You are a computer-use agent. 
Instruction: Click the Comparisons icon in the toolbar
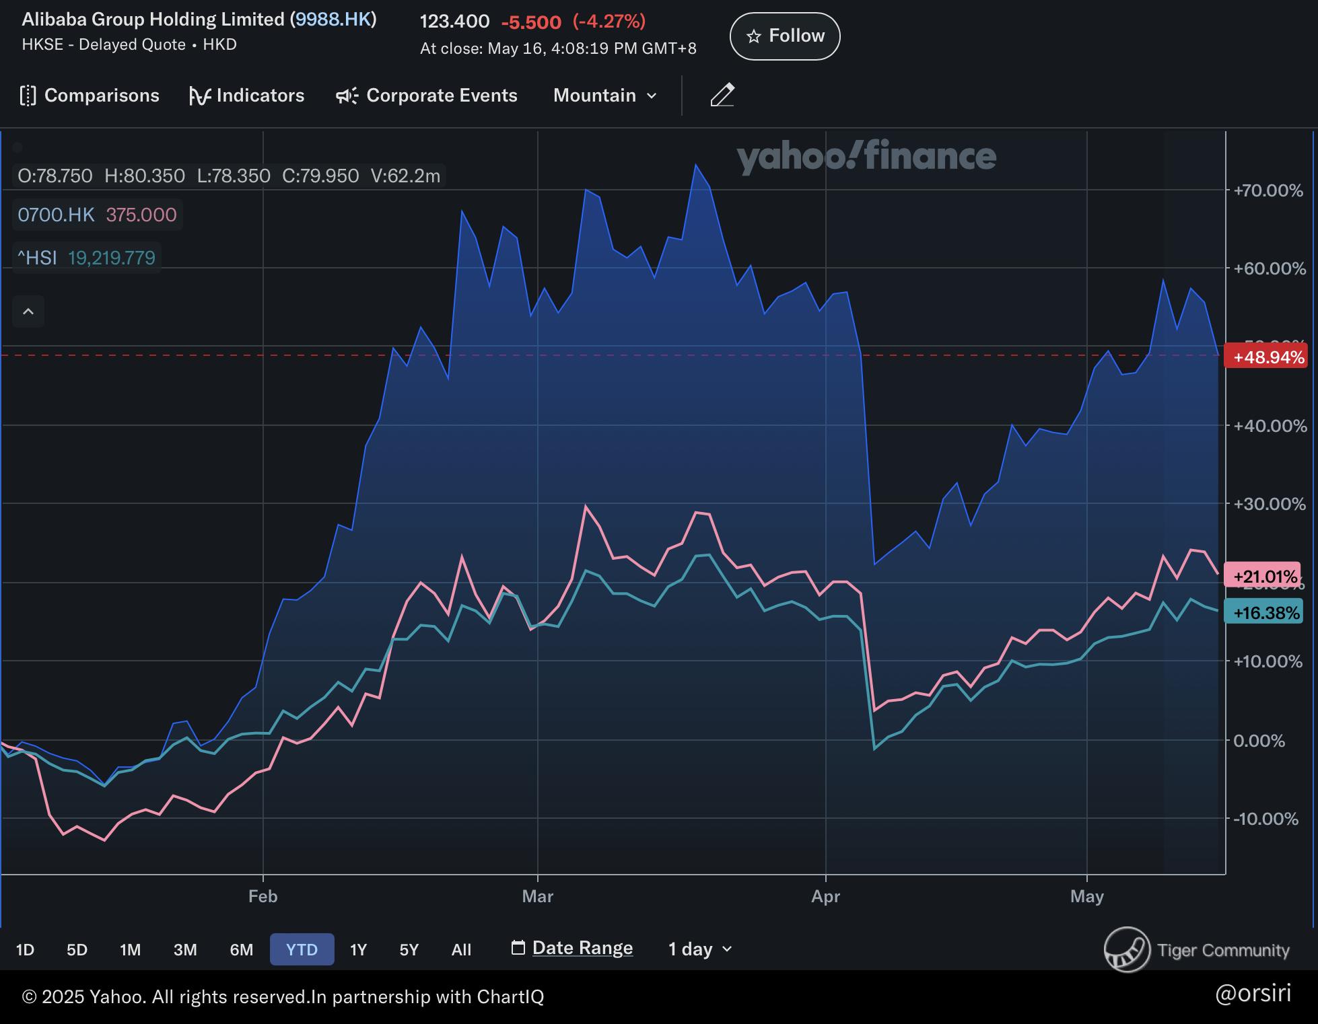(x=28, y=96)
